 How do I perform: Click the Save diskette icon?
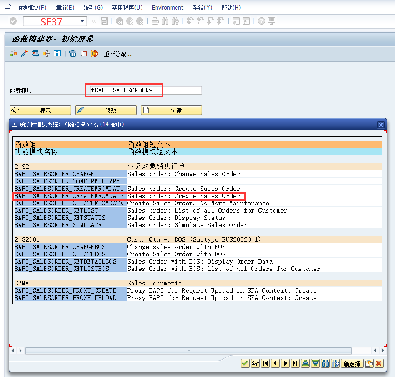[104, 21]
